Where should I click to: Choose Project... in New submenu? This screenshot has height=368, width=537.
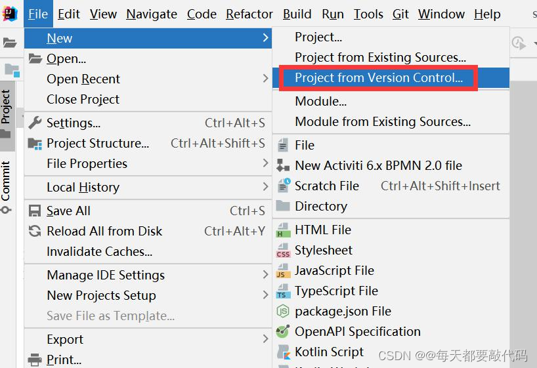click(391, 37)
